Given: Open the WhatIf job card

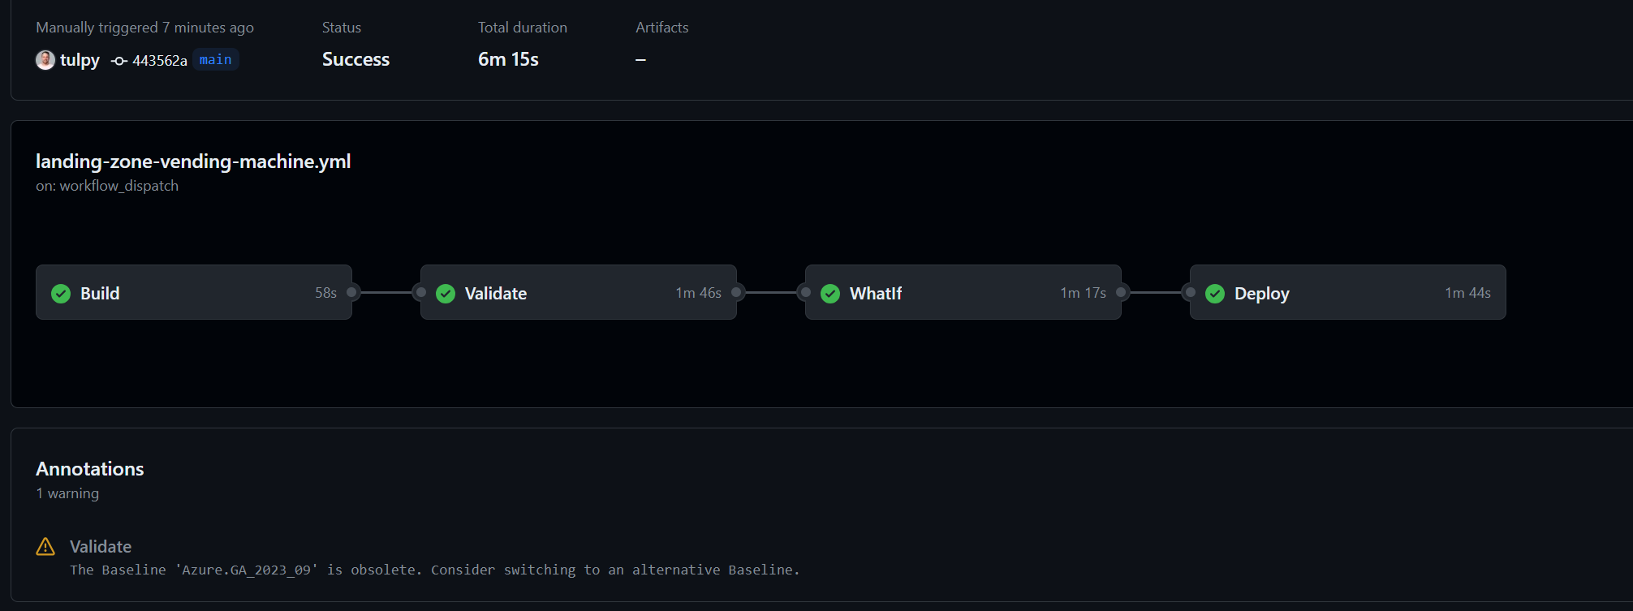Looking at the screenshot, I should coord(963,292).
